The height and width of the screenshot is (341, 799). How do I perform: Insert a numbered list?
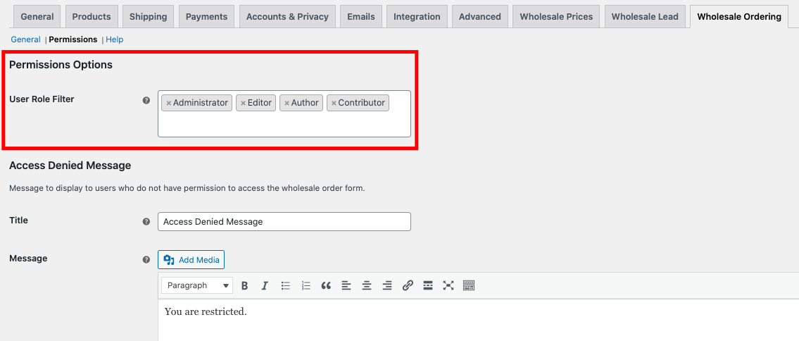pos(306,285)
